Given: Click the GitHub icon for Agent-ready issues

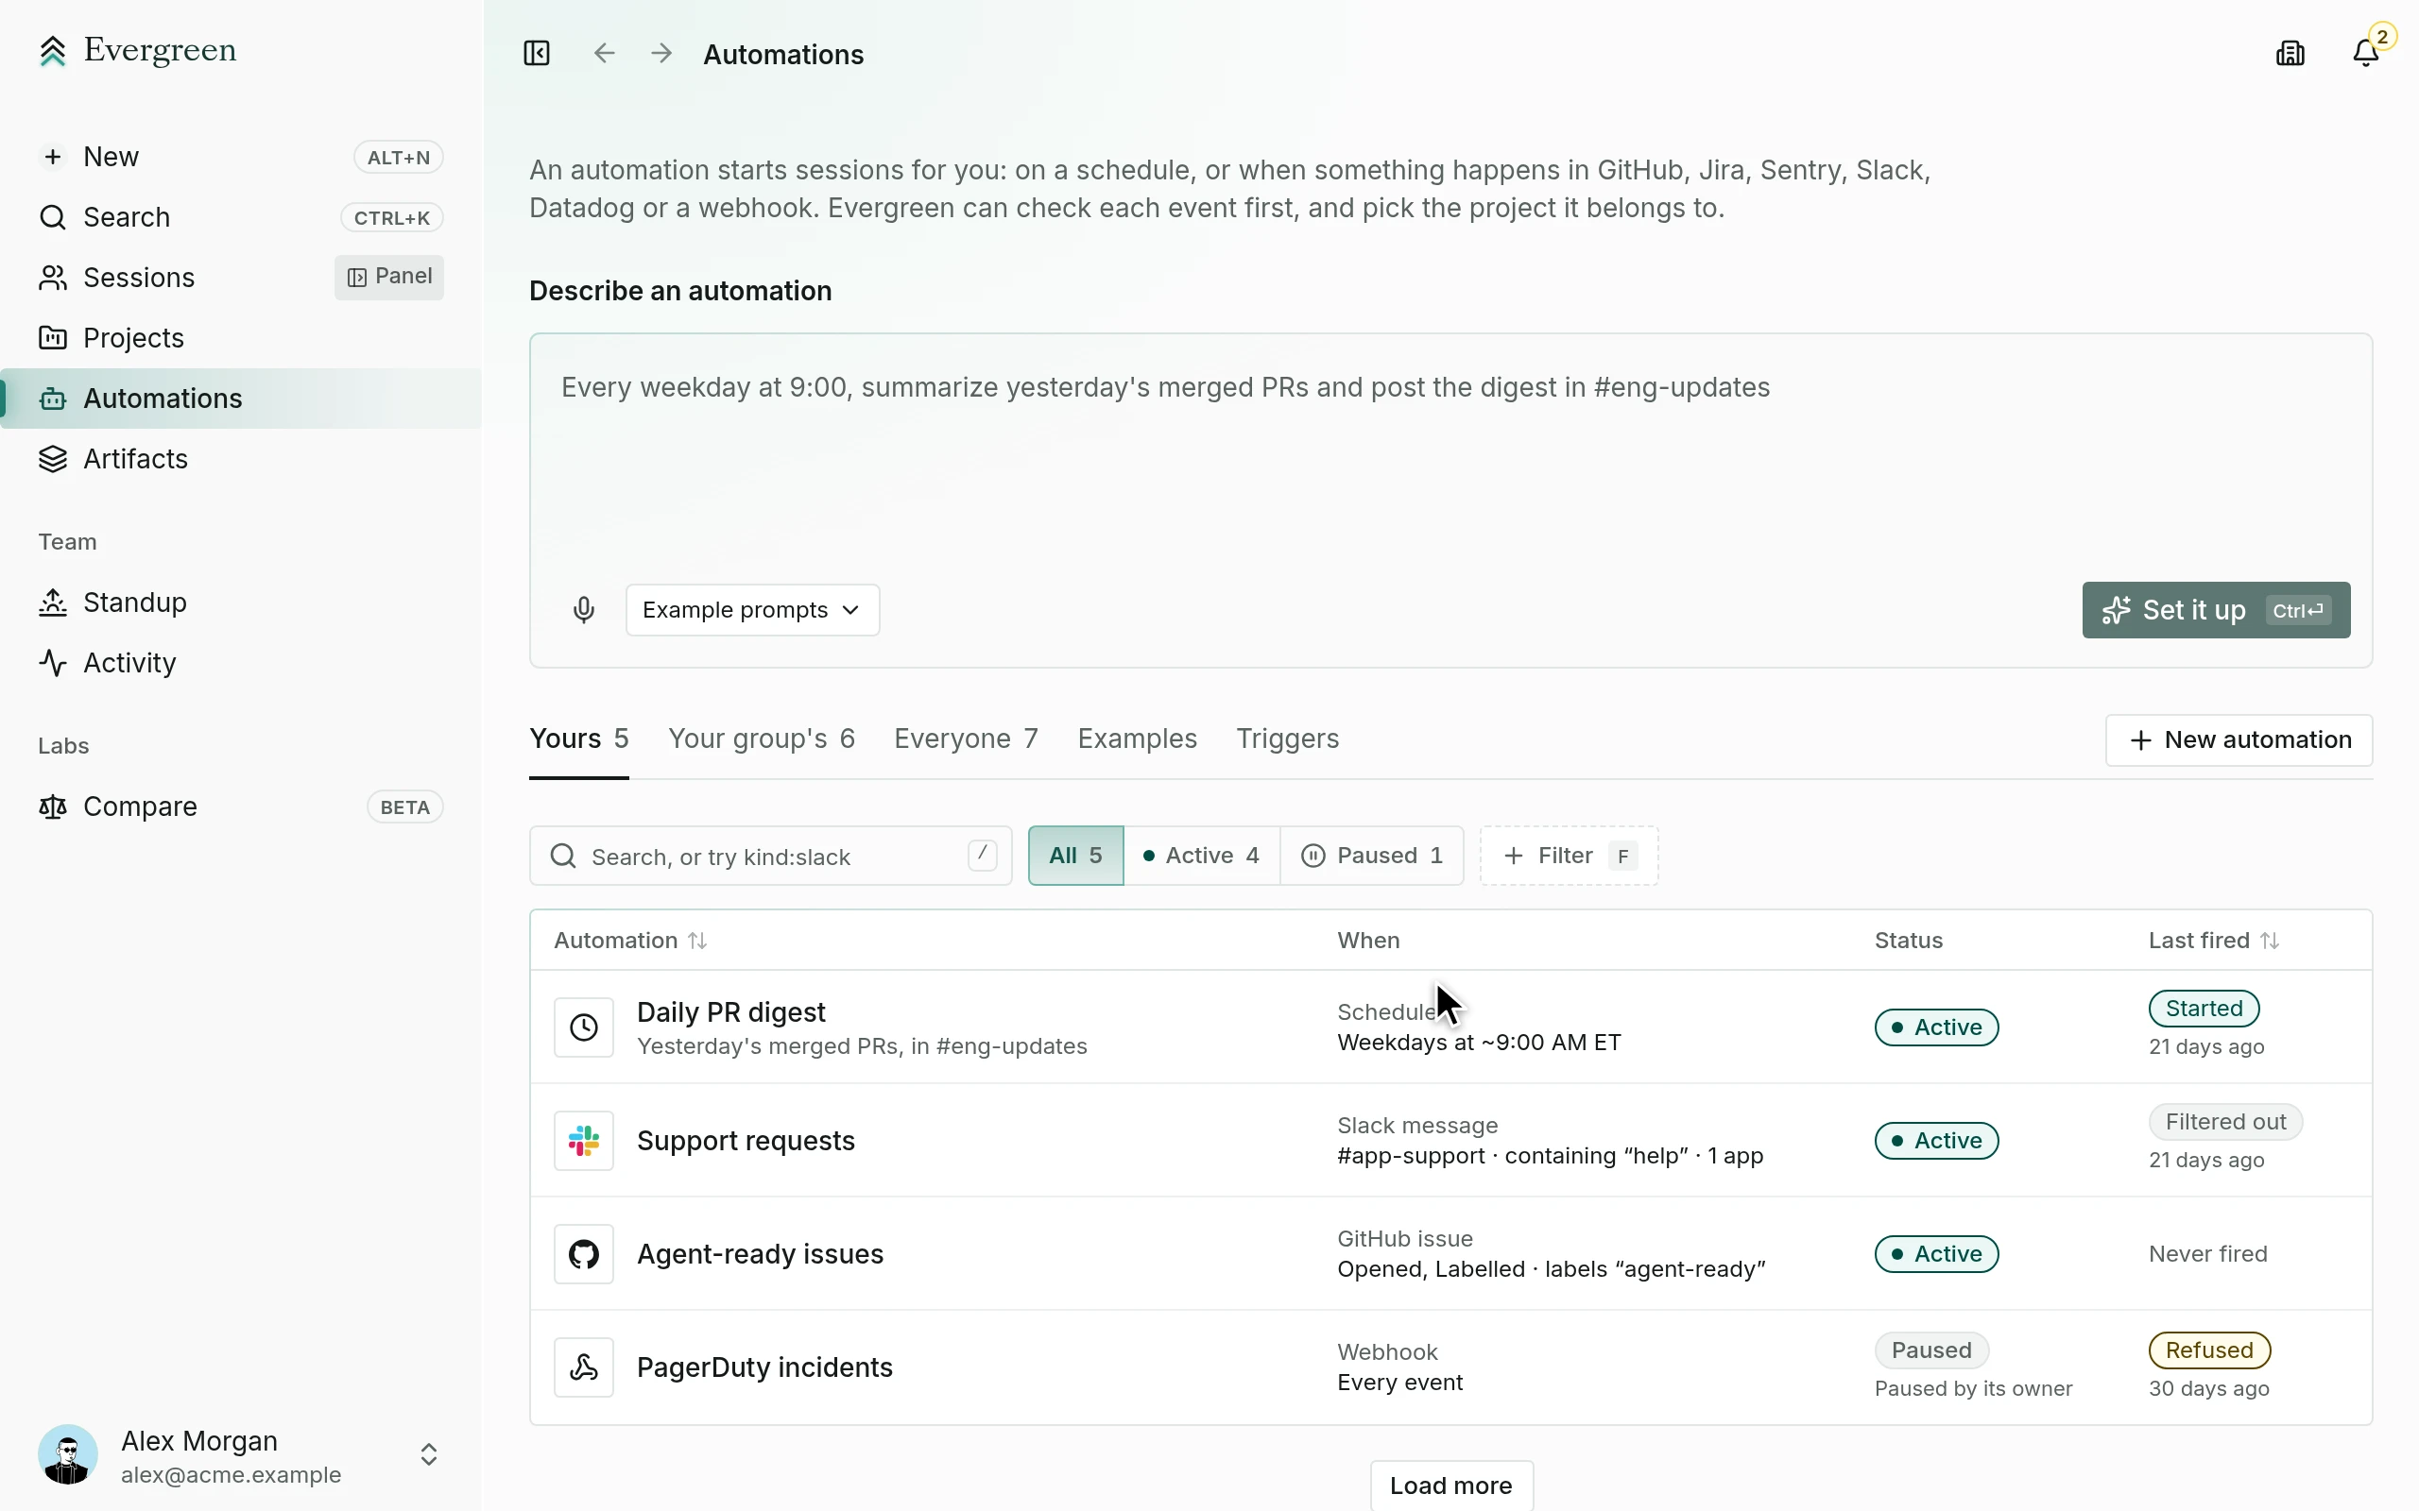Looking at the screenshot, I should click(584, 1254).
